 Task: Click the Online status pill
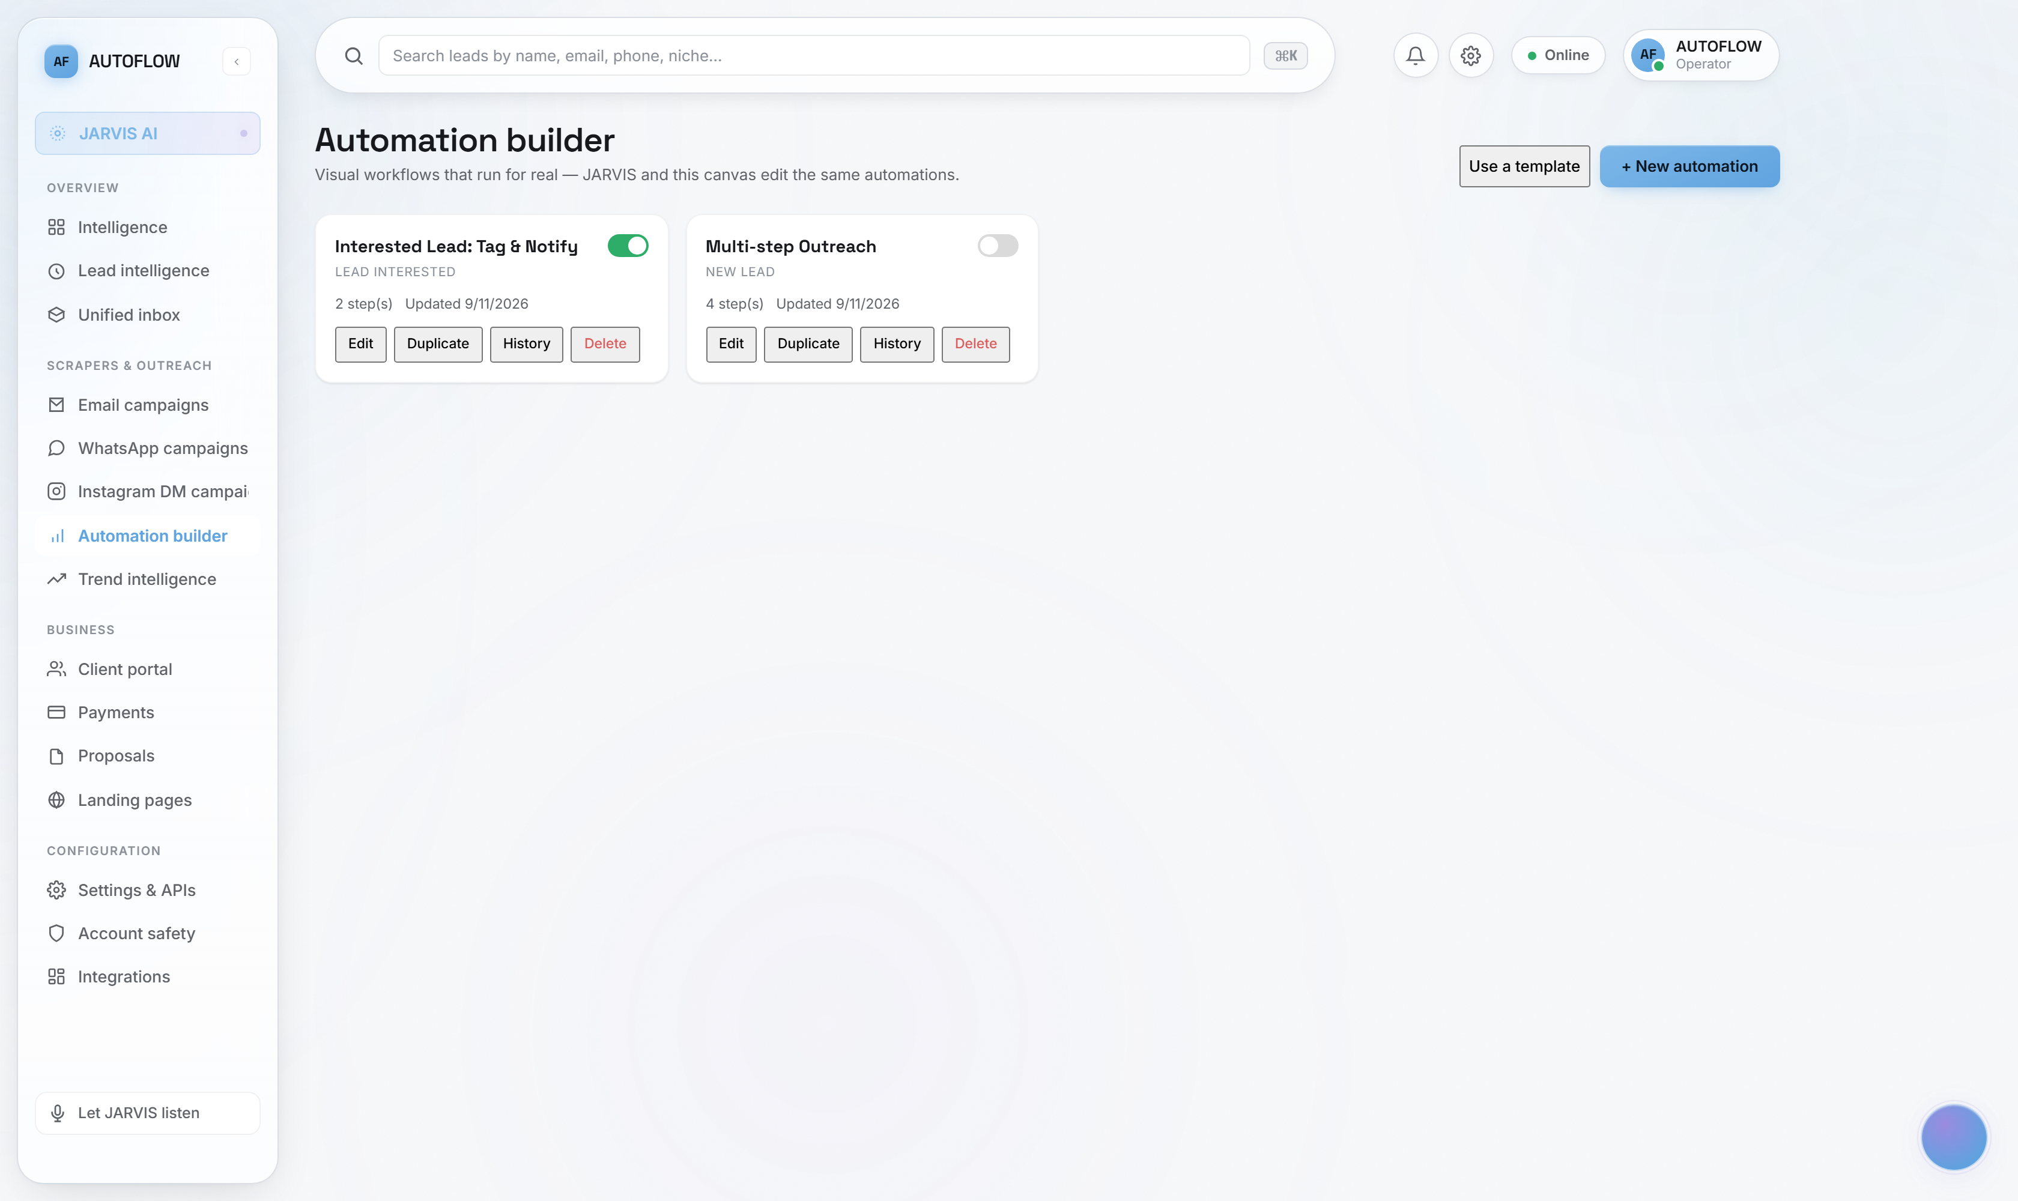(1558, 55)
